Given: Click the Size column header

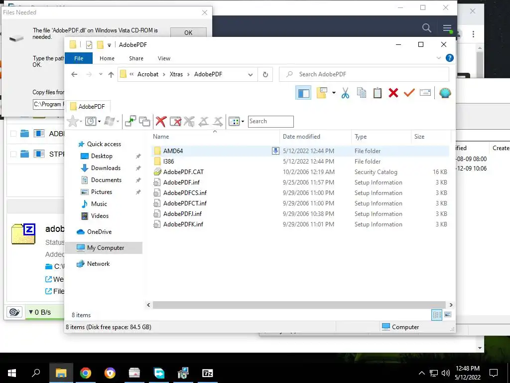Looking at the screenshot, I should 431,137.
